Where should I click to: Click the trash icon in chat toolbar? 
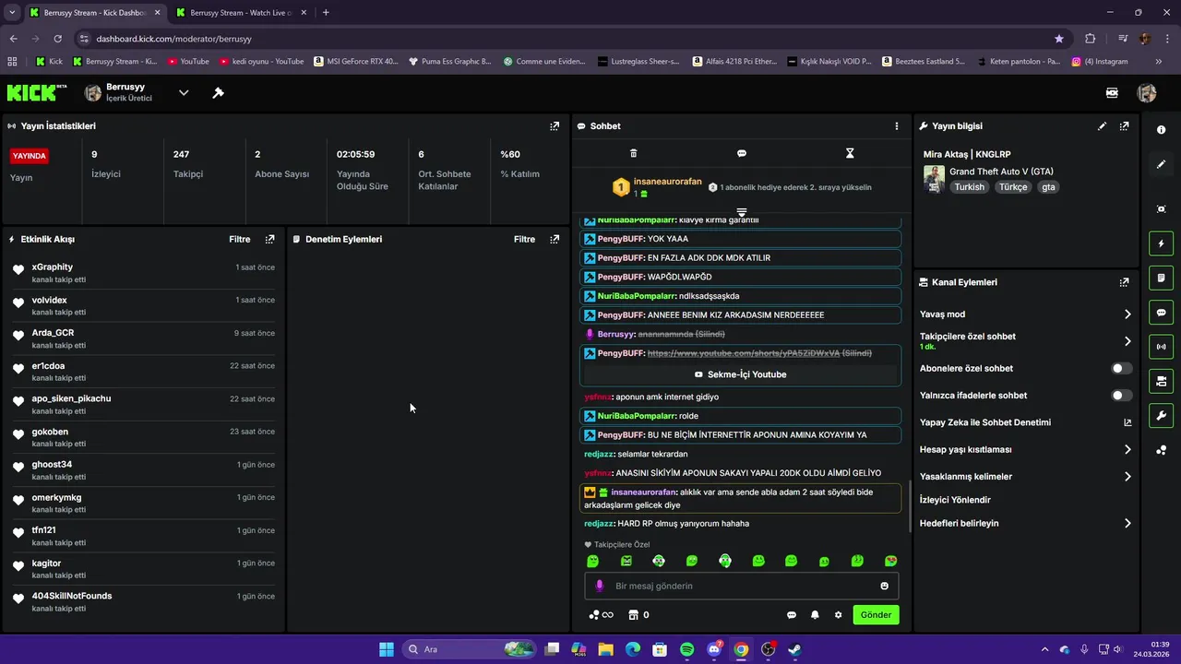633,153
